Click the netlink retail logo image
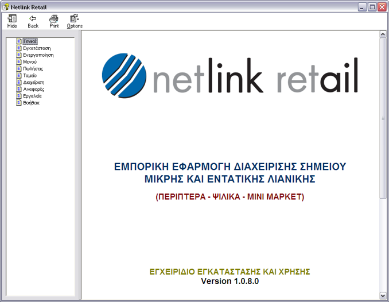This screenshot has width=389, height=302. tap(230, 76)
